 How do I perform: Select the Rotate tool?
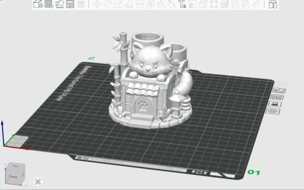[x=107, y=4]
